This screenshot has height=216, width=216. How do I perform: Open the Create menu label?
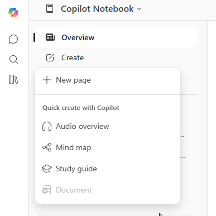(x=73, y=57)
